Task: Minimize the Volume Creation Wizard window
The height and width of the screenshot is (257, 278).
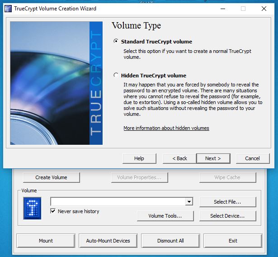Action: coord(223,9)
